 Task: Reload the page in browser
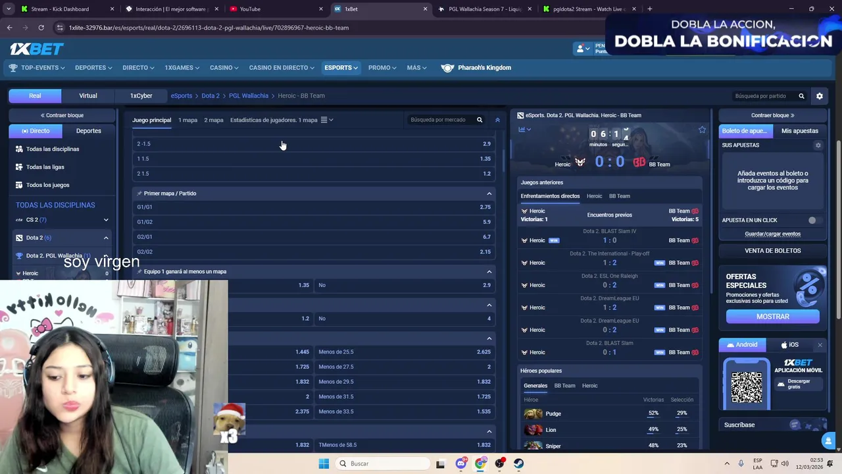(41, 28)
